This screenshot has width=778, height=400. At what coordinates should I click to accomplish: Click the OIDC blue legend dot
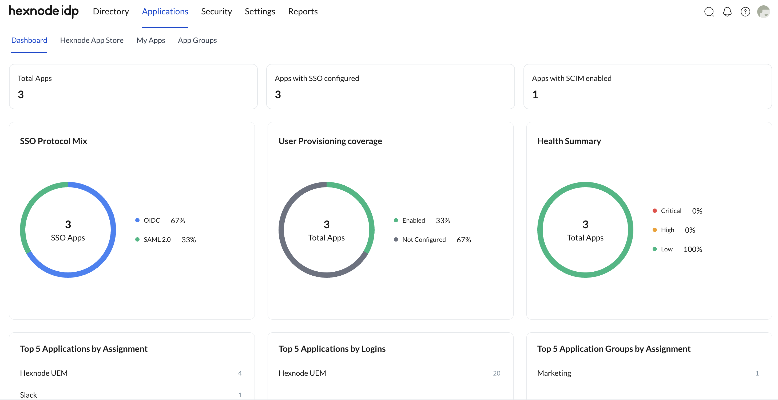click(x=137, y=220)
